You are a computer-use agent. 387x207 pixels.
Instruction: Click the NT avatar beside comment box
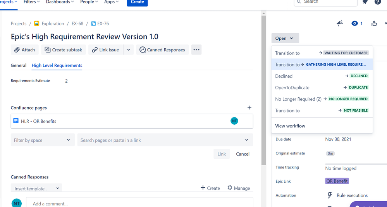(x=17, y=203)
